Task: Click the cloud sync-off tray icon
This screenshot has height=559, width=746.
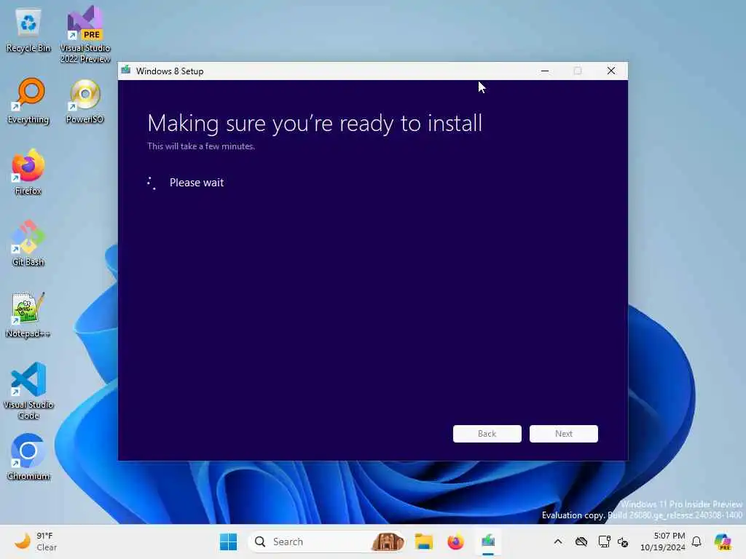Action: [581, 542]
